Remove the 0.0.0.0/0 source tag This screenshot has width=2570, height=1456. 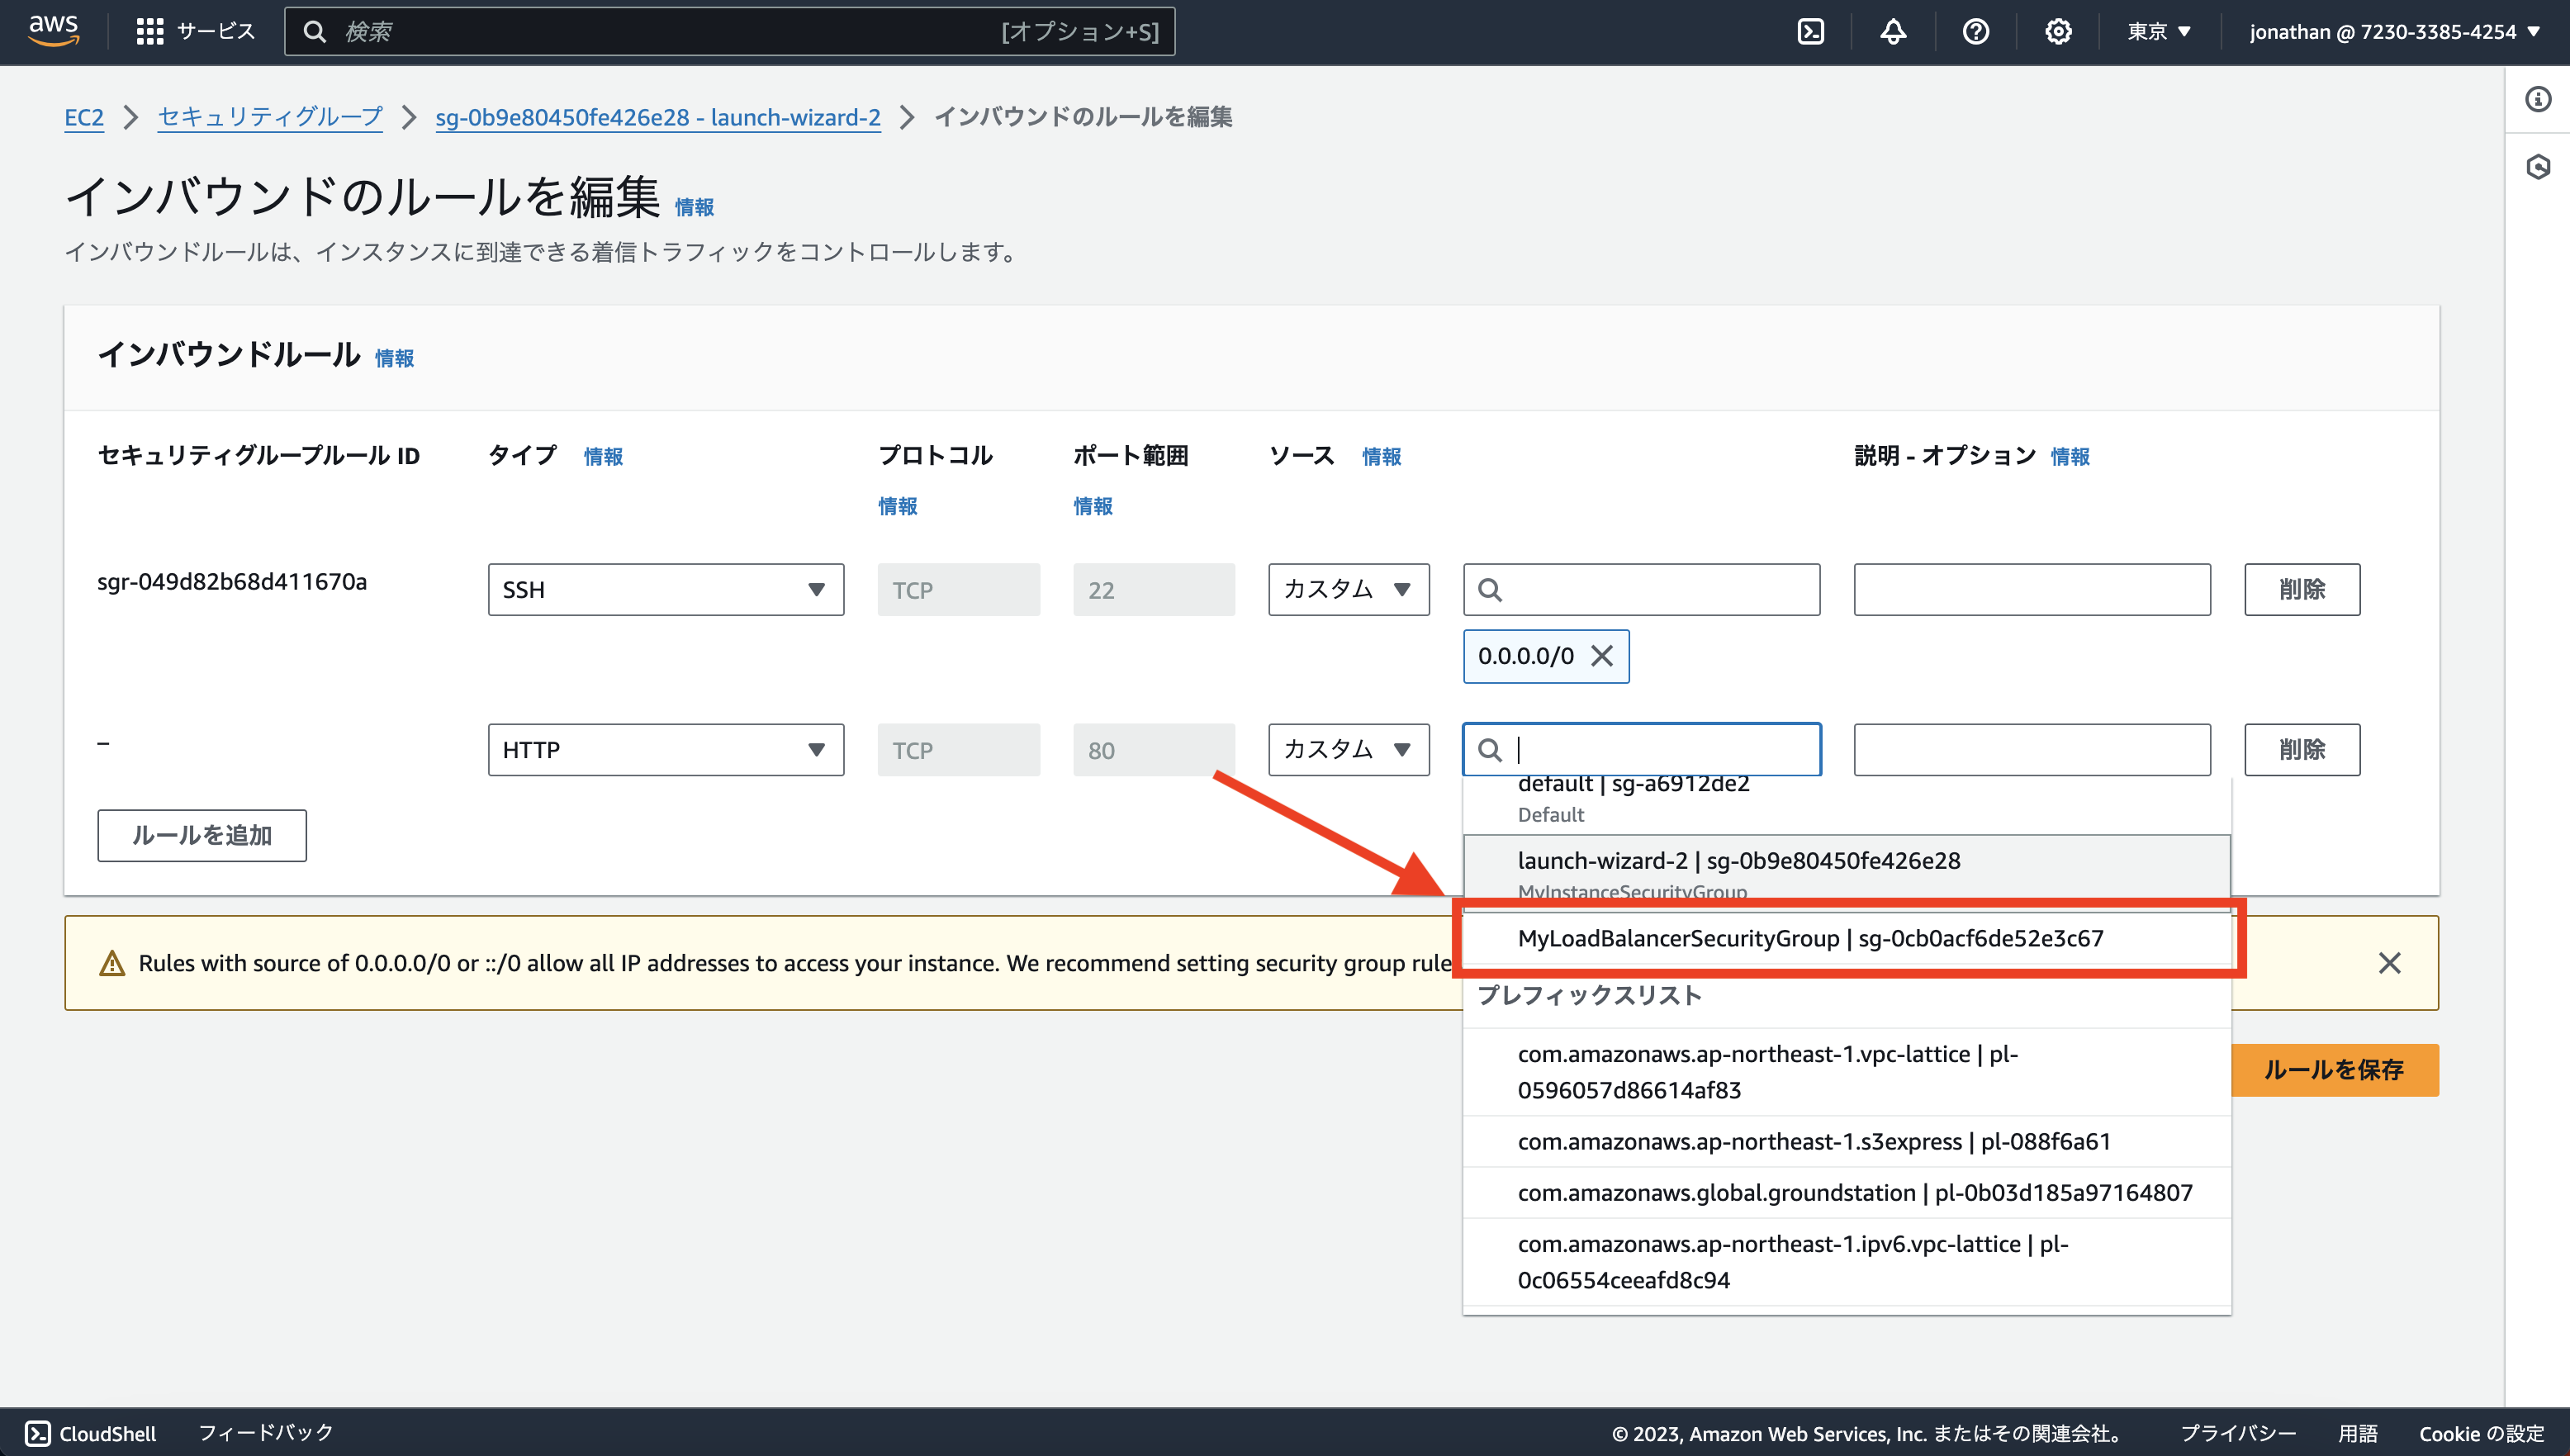1602,656
